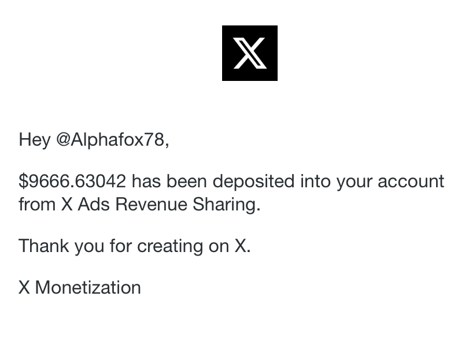Click the word "from" starting the second line
The image size is (465, 348).
37,205
